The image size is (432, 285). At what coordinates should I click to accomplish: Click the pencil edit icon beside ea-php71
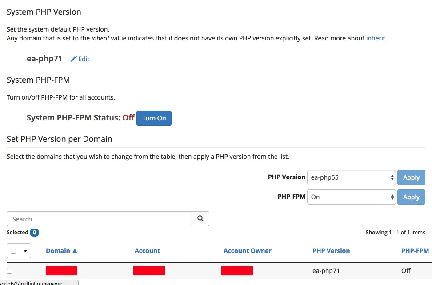[73, 59]
